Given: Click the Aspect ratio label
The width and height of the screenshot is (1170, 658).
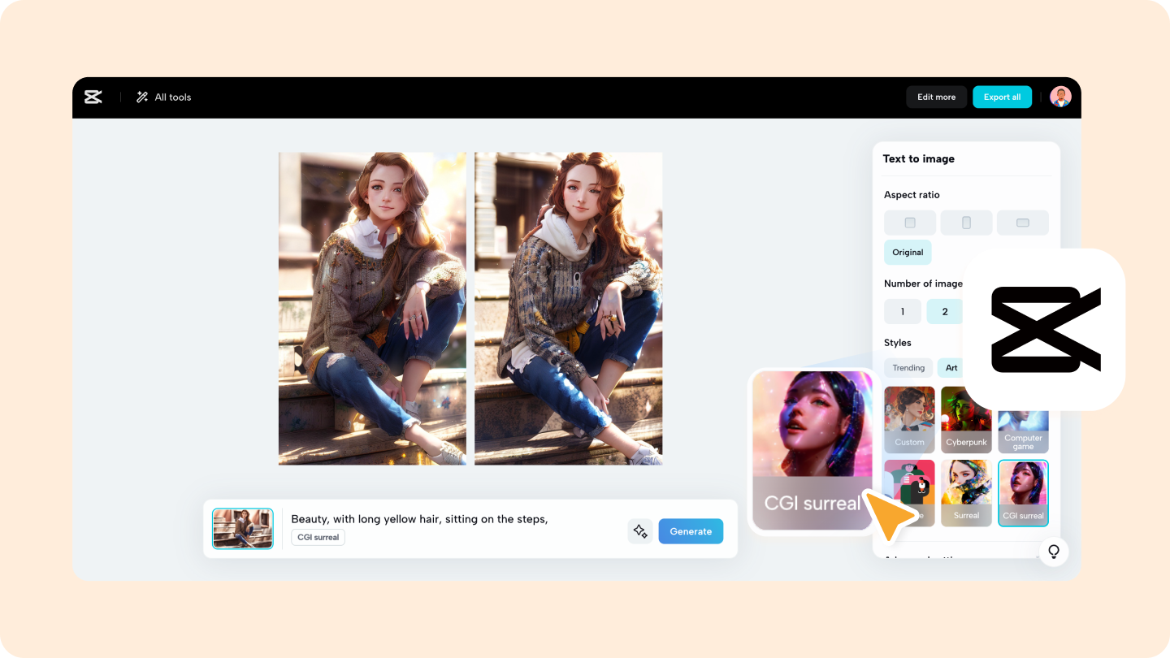Looking at the screenshot, I should (x=912, y=195).
